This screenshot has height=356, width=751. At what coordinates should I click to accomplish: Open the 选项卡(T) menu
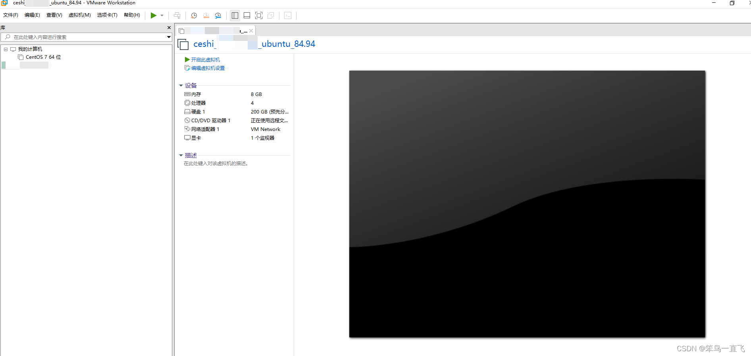pos(107,15)
